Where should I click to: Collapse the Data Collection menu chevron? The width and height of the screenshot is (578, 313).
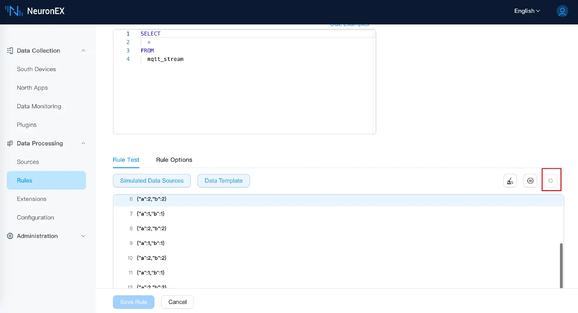[x=84, y=51]
